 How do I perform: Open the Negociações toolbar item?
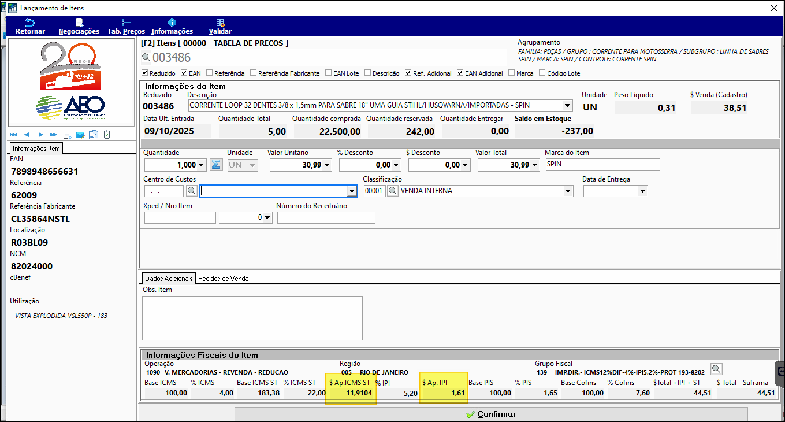pyautogui.click(x=79, y=26)
